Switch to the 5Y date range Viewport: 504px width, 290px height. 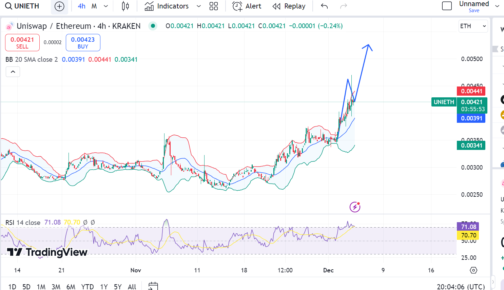pos(118,287)
